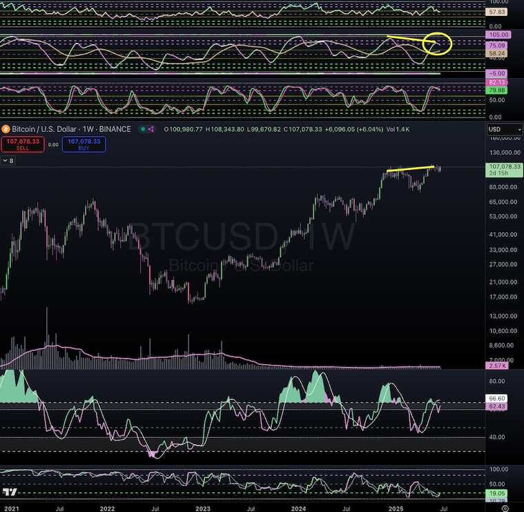
Task: Click the change +6,096.05 (+6.04%)
Action: pyautogui.click(x=354, y=129)
